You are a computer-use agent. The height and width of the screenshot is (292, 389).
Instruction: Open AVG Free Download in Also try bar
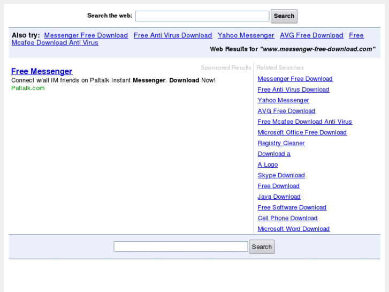tap(311, 35)
